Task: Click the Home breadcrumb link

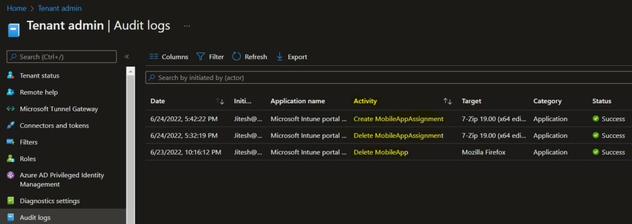Action: (x=17, y=8)
